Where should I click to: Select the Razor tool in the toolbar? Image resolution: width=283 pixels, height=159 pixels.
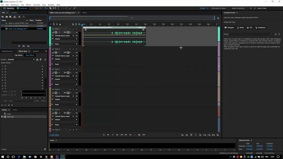point(50,8)
